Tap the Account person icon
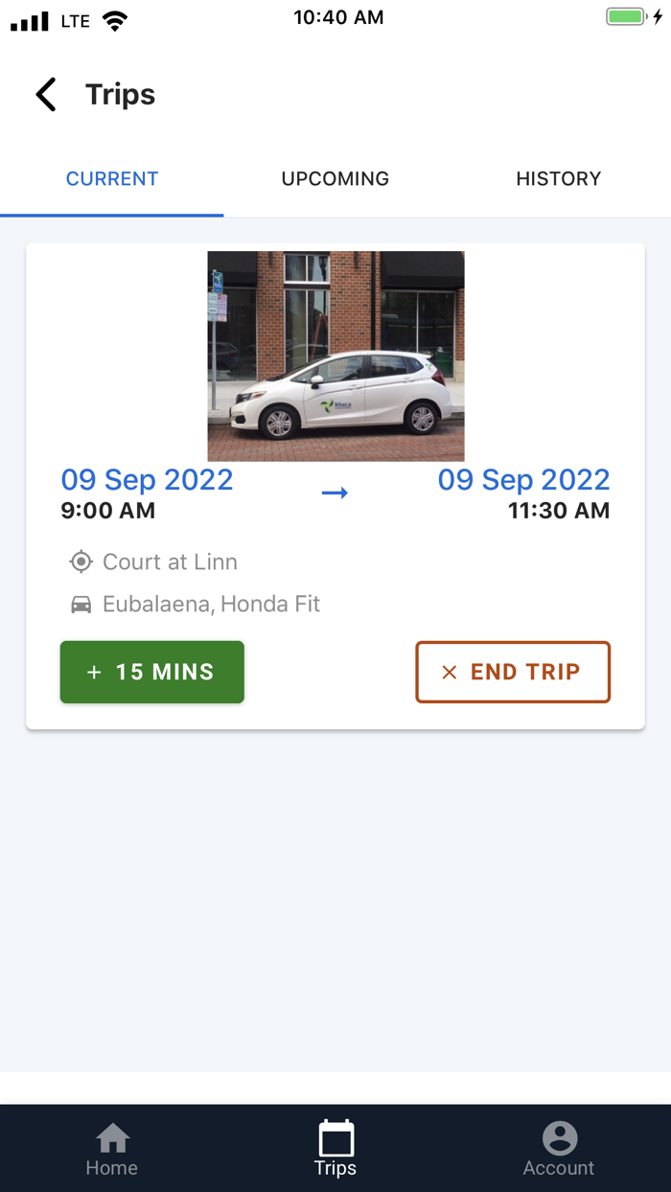 559,1140
